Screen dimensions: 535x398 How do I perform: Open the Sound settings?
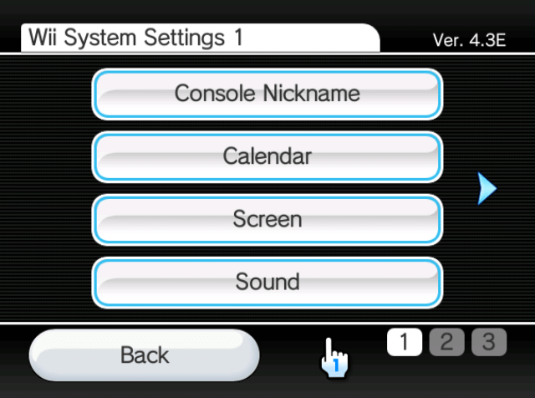click(x=267, y=283)
